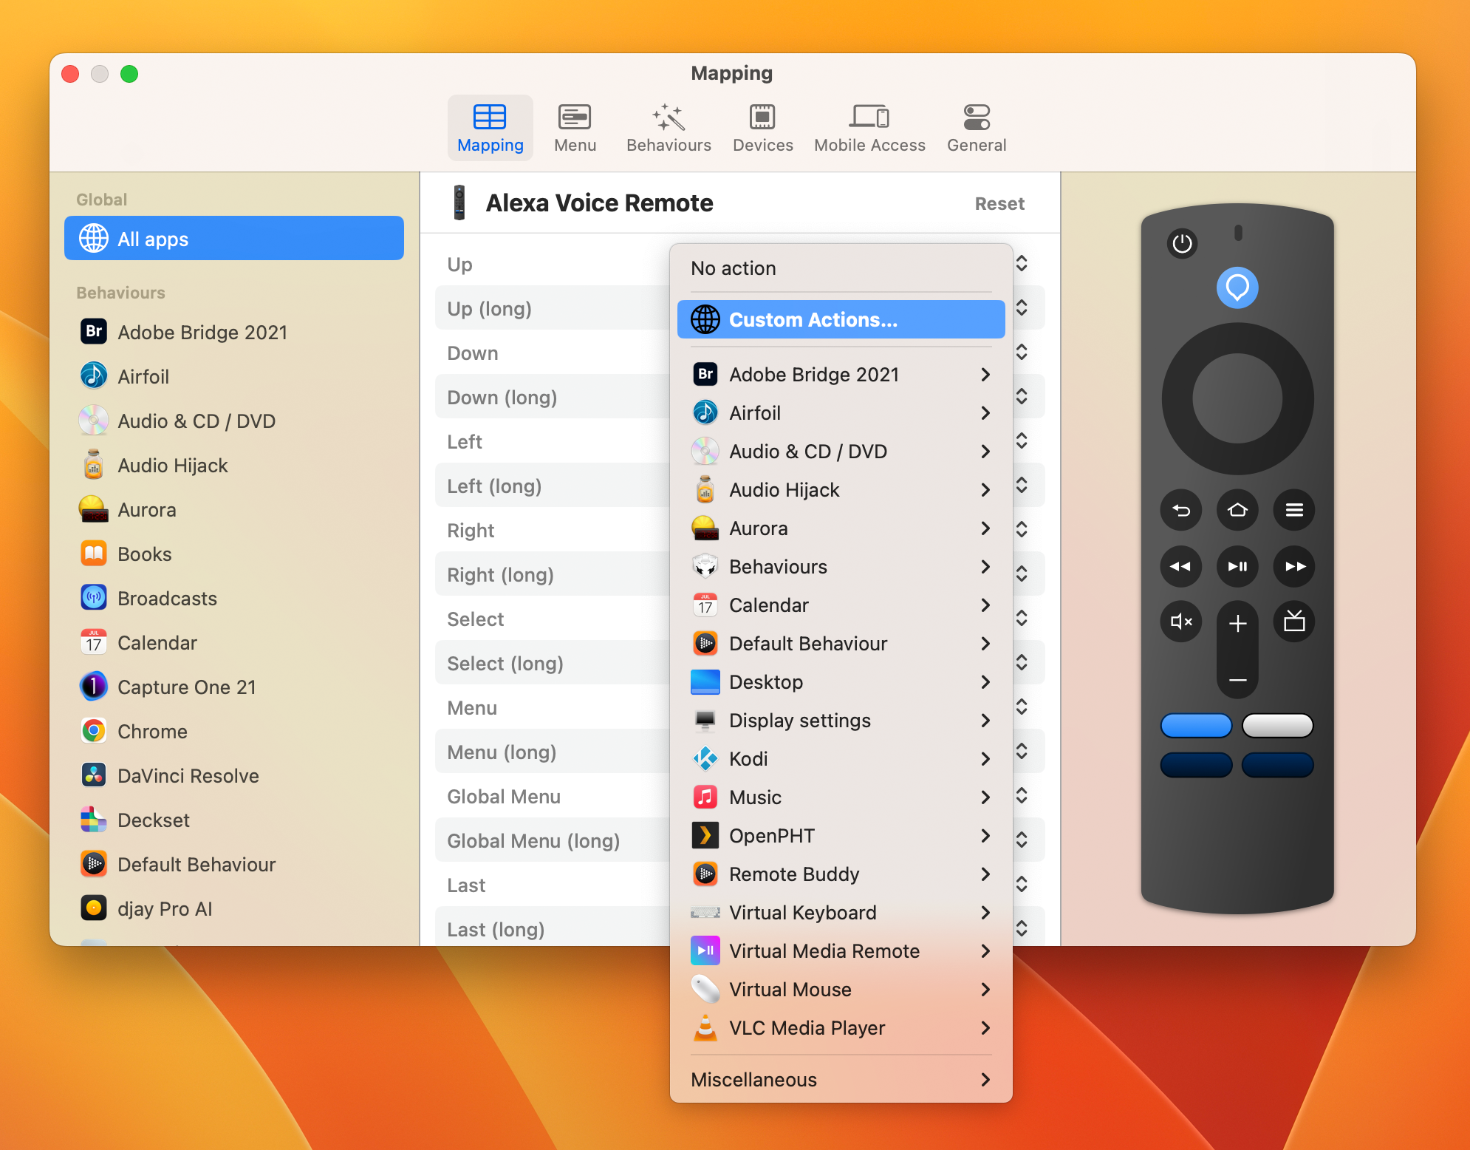Open the Mobile Access toolbar tab
Screen dimensions: 1470x1150
pos(869,128)
